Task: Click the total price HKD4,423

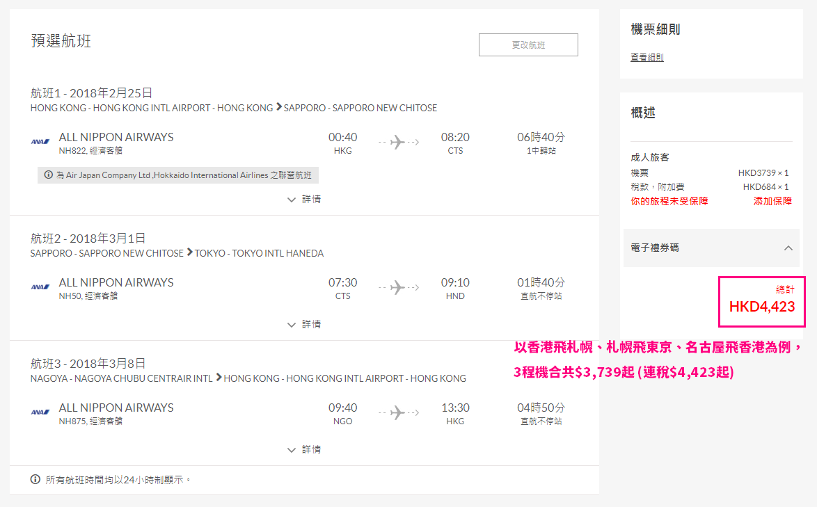Action: pyautogui.click(x=762, y=307)
